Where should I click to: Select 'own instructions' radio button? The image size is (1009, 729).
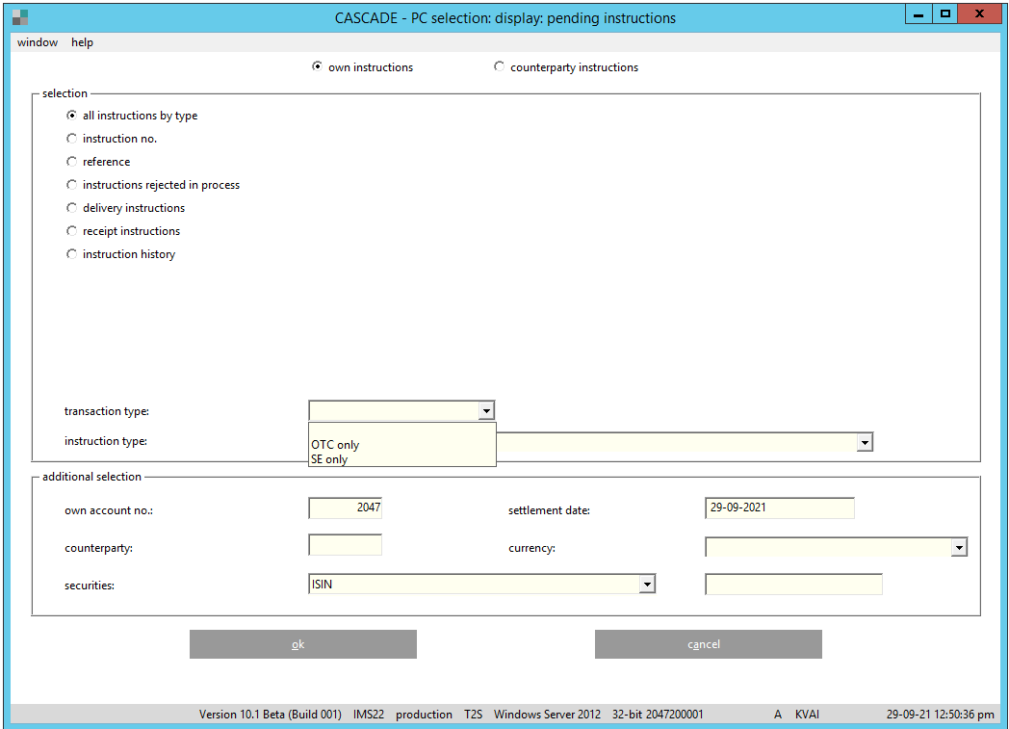(x=318, y=67)
